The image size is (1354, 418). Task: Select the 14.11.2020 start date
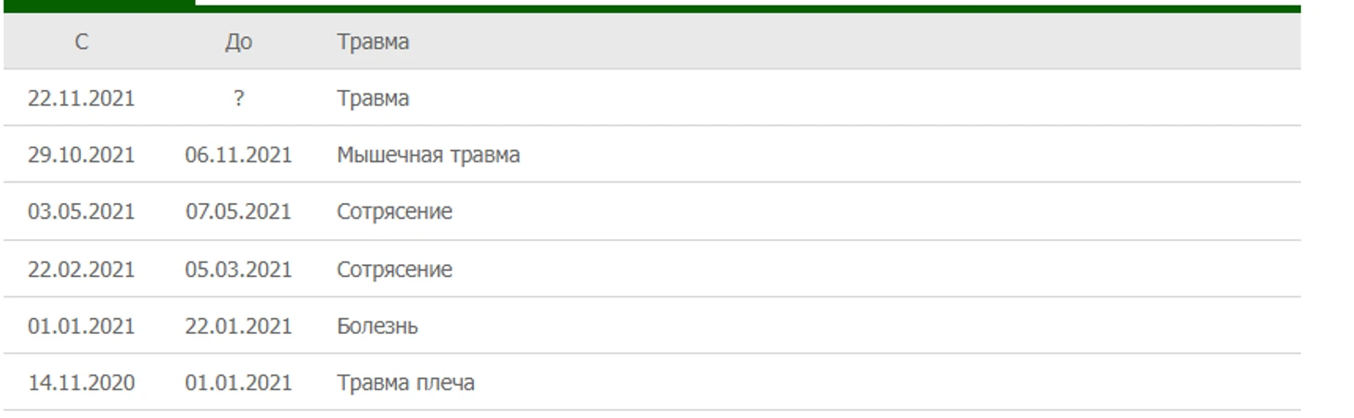pos(82,383)
